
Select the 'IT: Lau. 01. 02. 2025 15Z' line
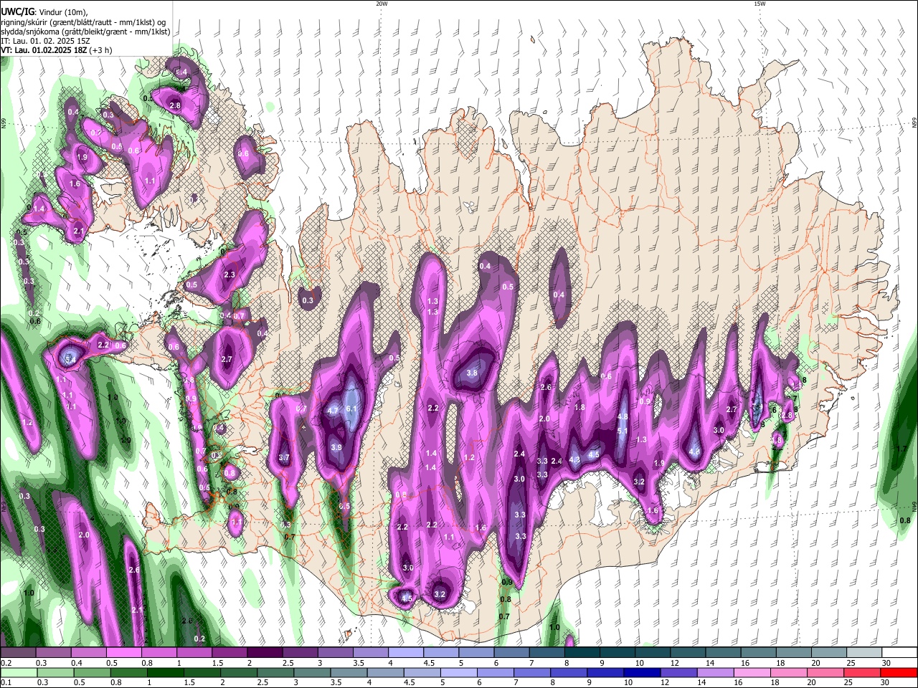pyautogui.click(x=44, y=41)
